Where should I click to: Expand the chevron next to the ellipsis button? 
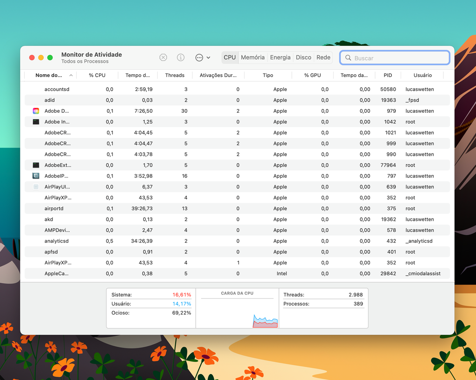(209, 58)
